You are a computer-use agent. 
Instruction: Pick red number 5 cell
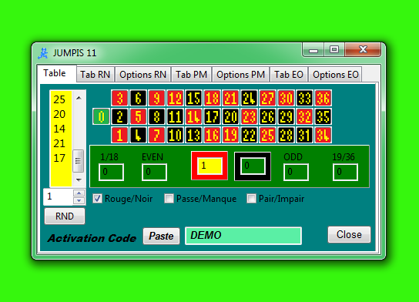[138, 116]
